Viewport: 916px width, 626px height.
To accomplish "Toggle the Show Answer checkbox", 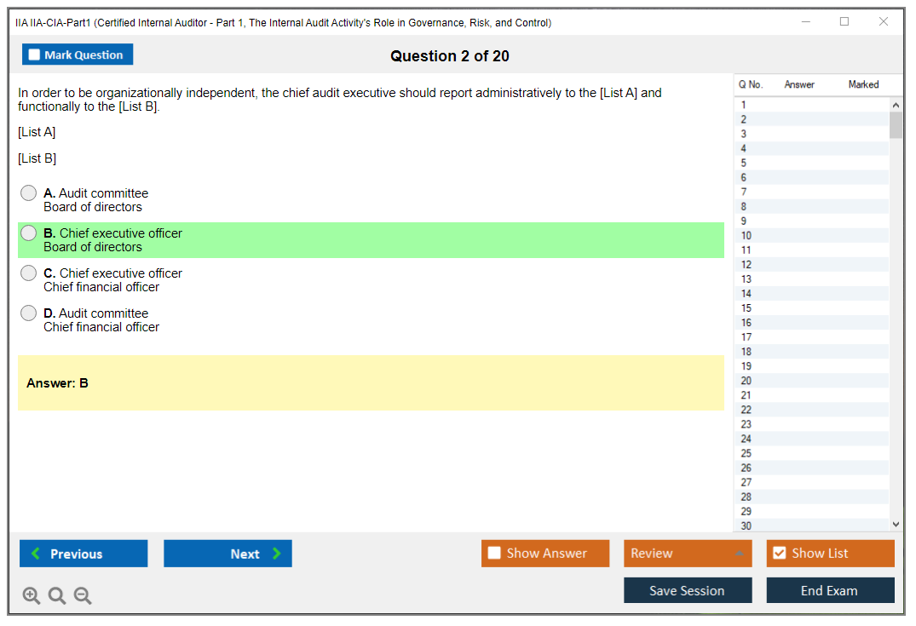I will coord(494,554).
